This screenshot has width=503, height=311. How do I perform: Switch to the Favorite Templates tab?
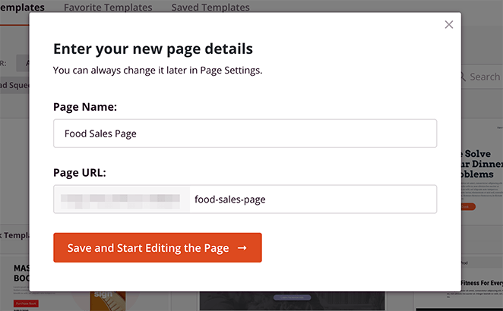tap(108, 8)
